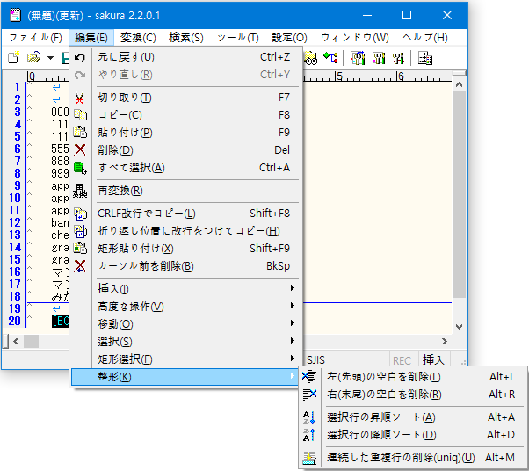529x471 pixels.
Task: Open the ヘルプ(H) menu
Action: click(x=425, y=38)
